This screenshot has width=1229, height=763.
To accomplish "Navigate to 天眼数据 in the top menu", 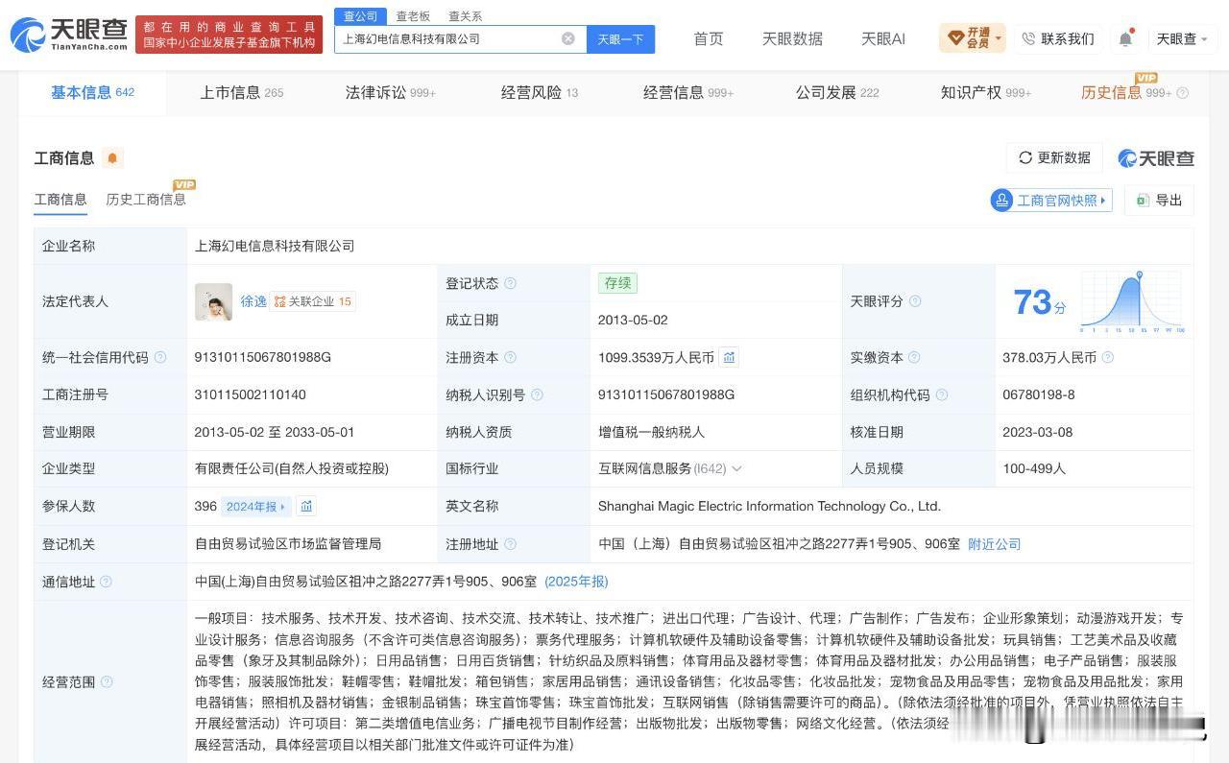I will [x=792, y=38].
